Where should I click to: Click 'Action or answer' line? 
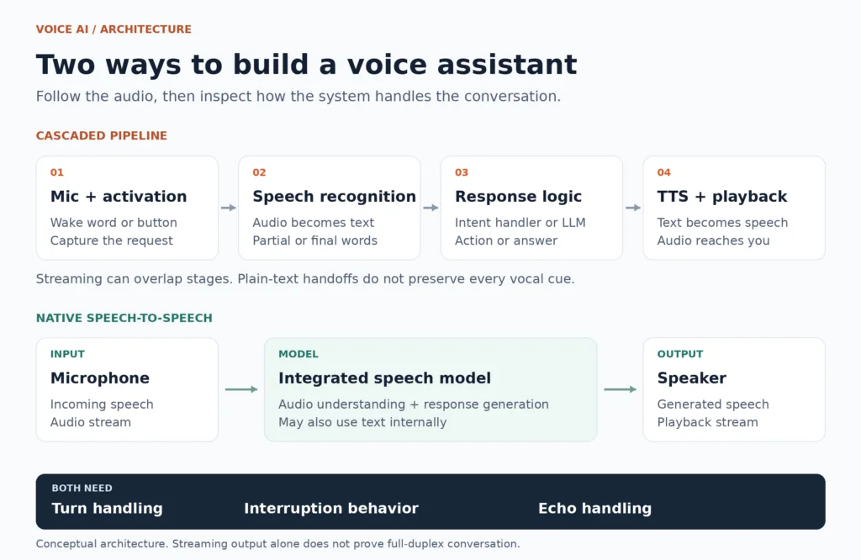point(506,240)
